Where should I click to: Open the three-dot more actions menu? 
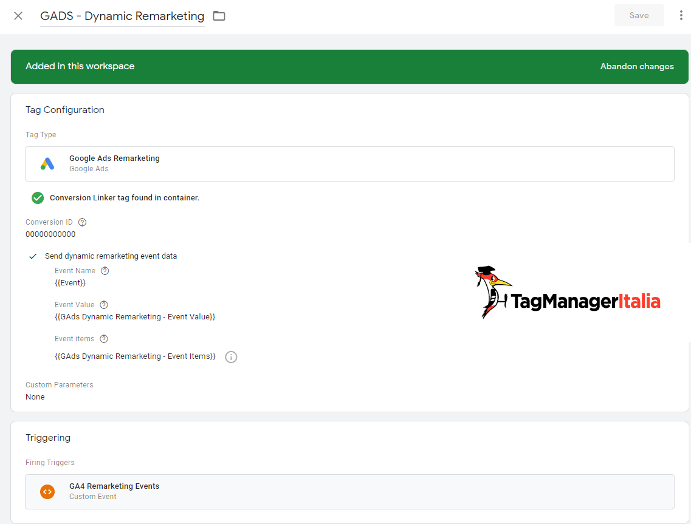pos(681,16)
